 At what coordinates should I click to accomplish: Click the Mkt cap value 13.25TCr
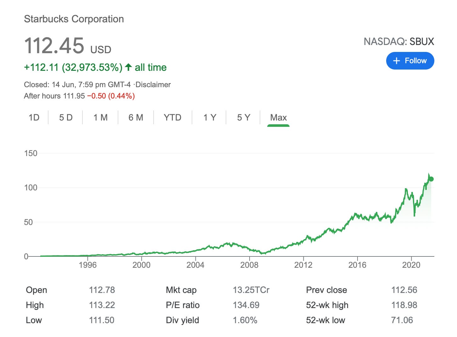click(x=251, y=290)
